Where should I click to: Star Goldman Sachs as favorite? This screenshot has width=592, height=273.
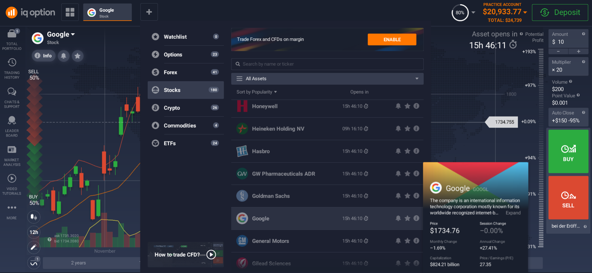pyautogui.click(x=407, y=196)
